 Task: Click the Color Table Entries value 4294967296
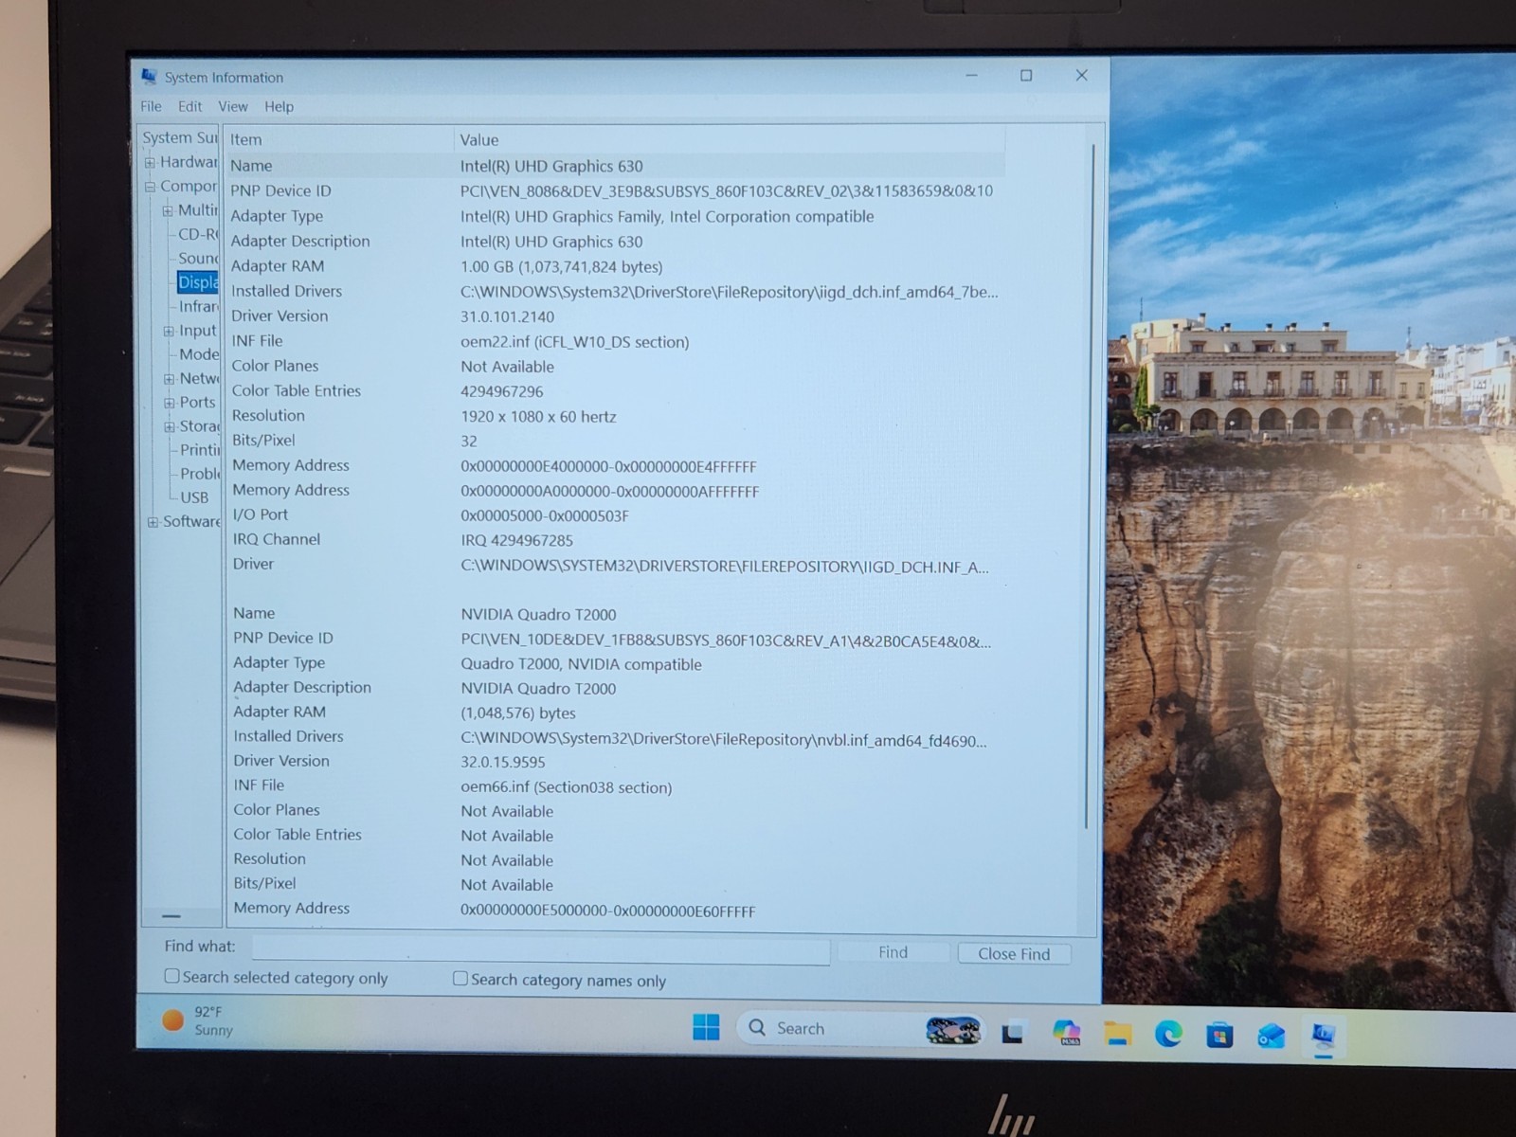502,391
